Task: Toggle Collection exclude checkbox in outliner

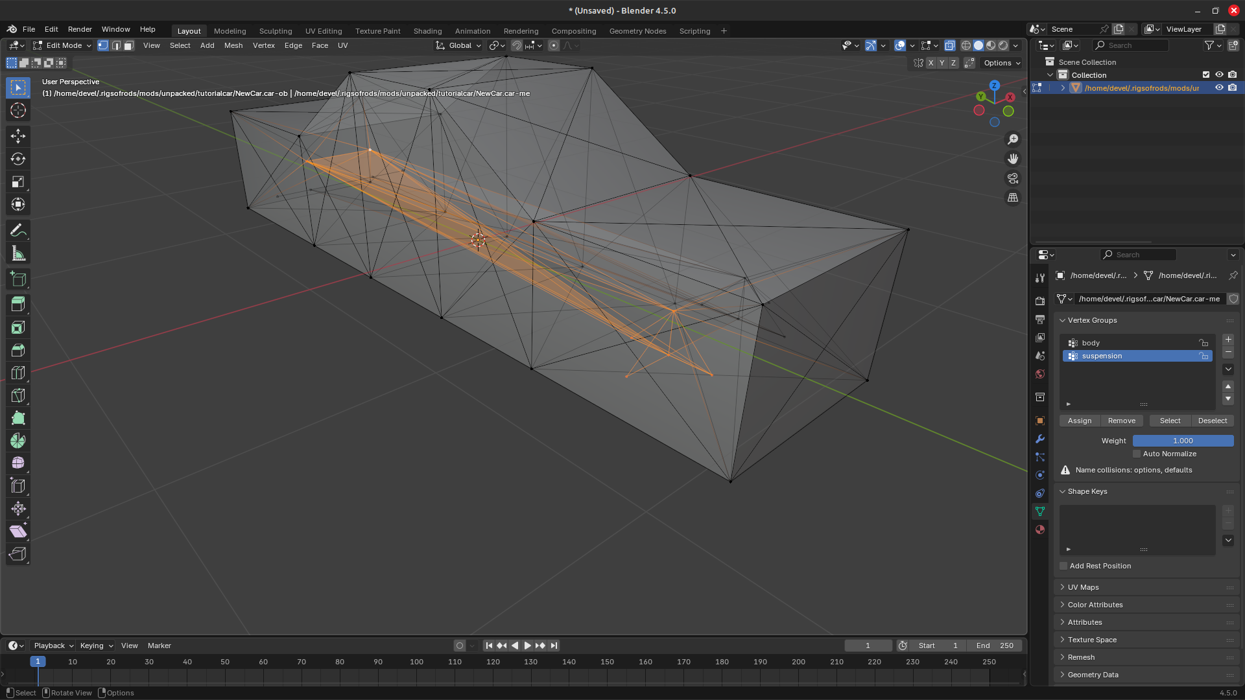Action: (1206, 75)
